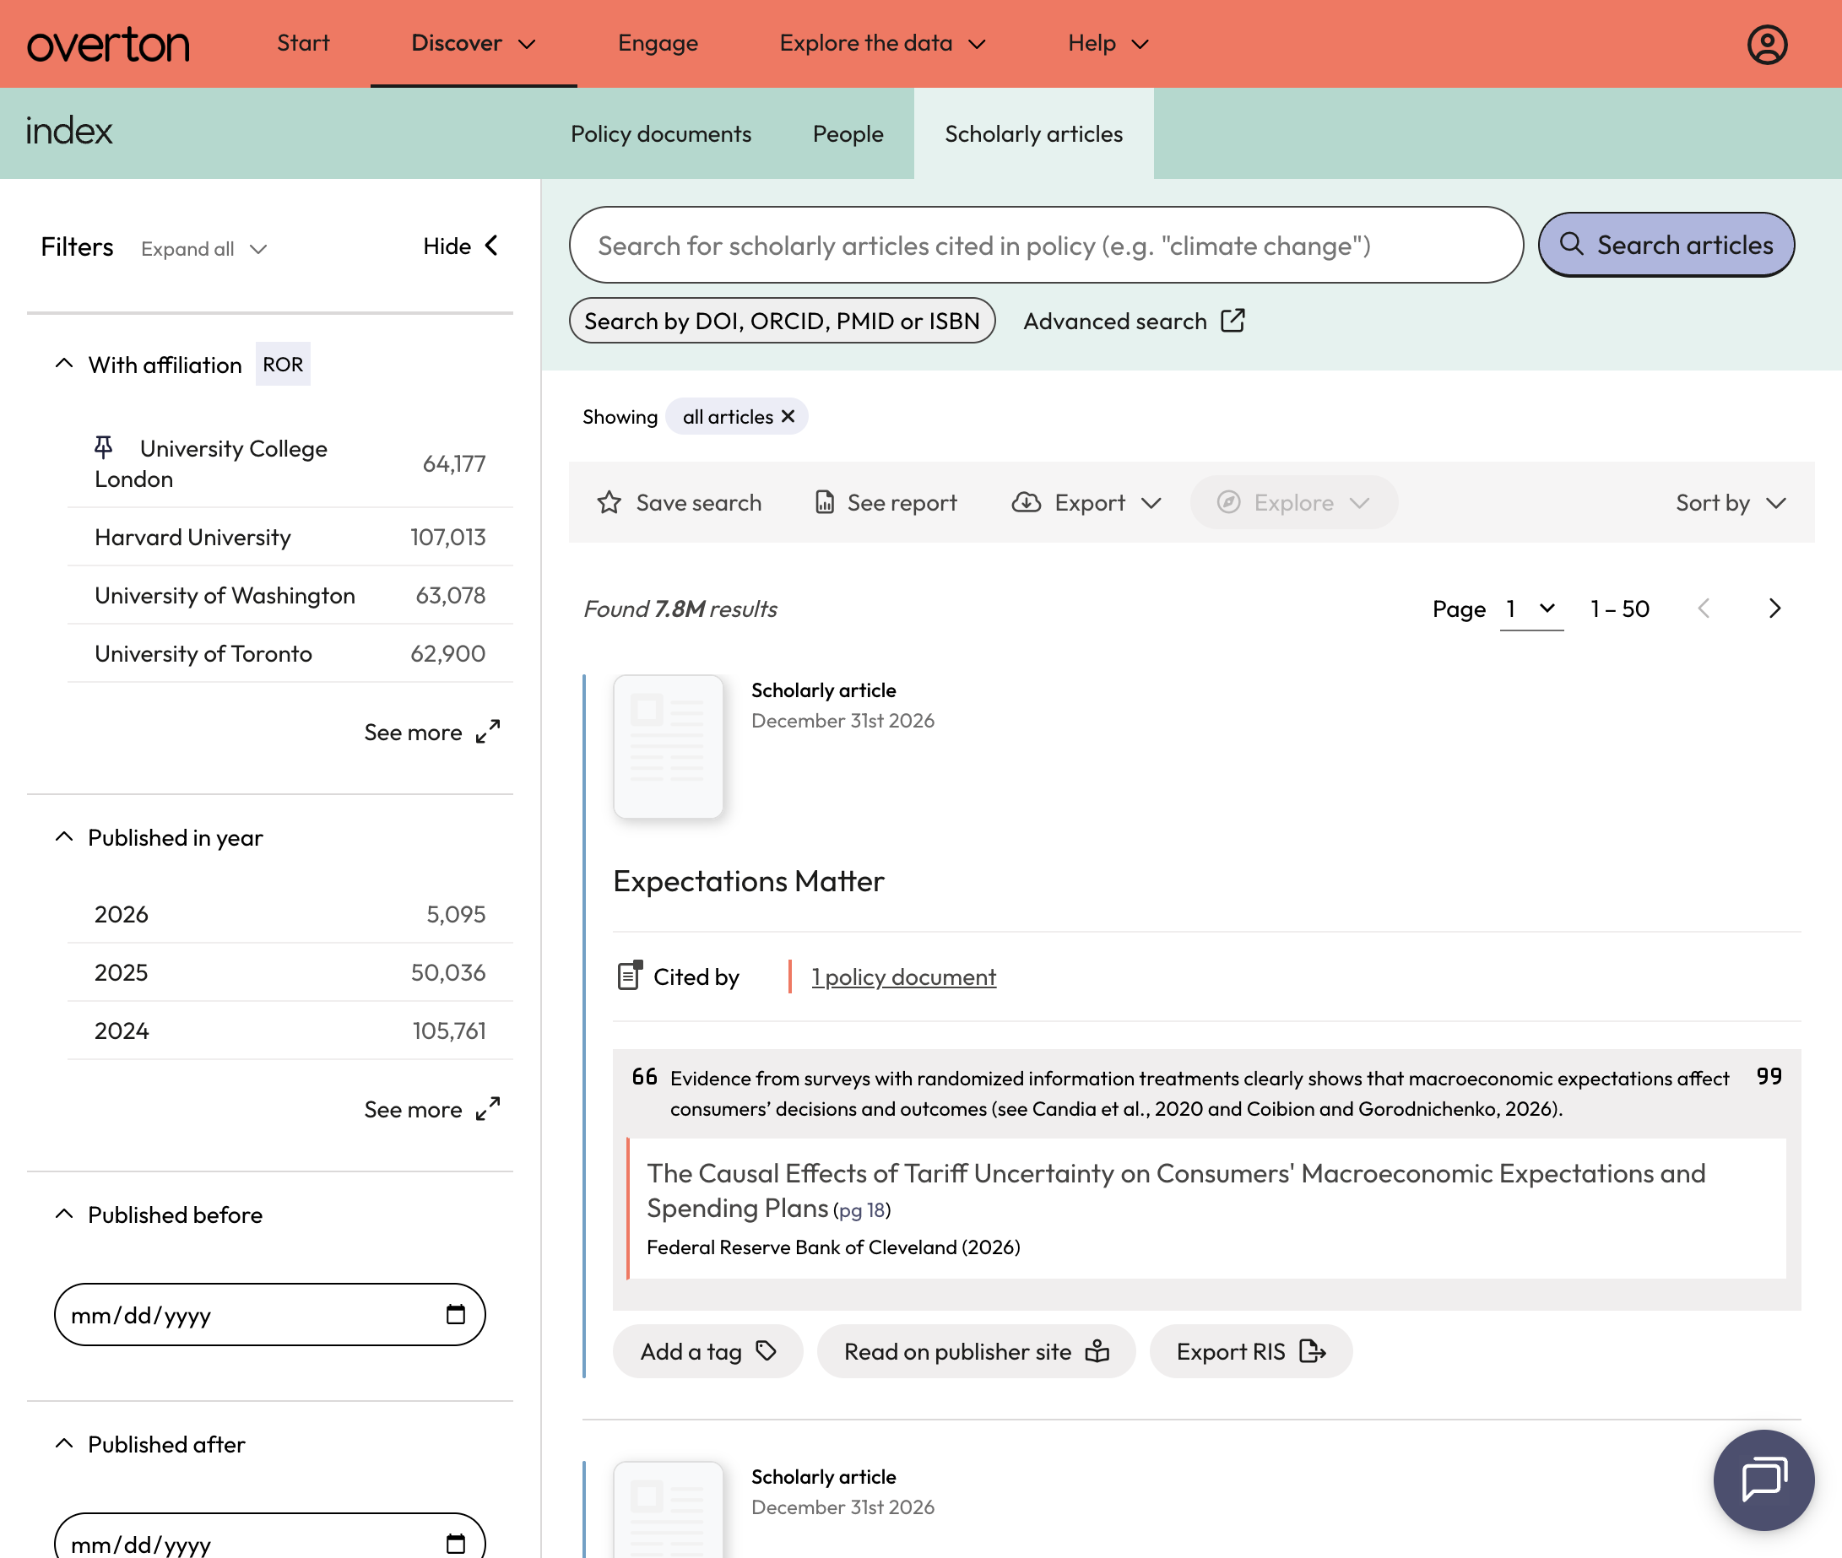Click the star icon for Save search
This screenshot has height=1558, width=1842.
609,502
